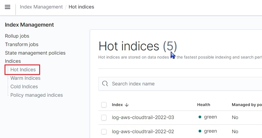Select Hot Indices tree item
This screenshot has width=262, height=138.
point(23,70)
